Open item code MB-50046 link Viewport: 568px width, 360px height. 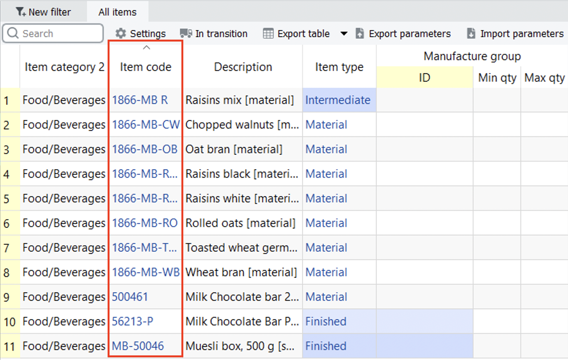point(138,346)
